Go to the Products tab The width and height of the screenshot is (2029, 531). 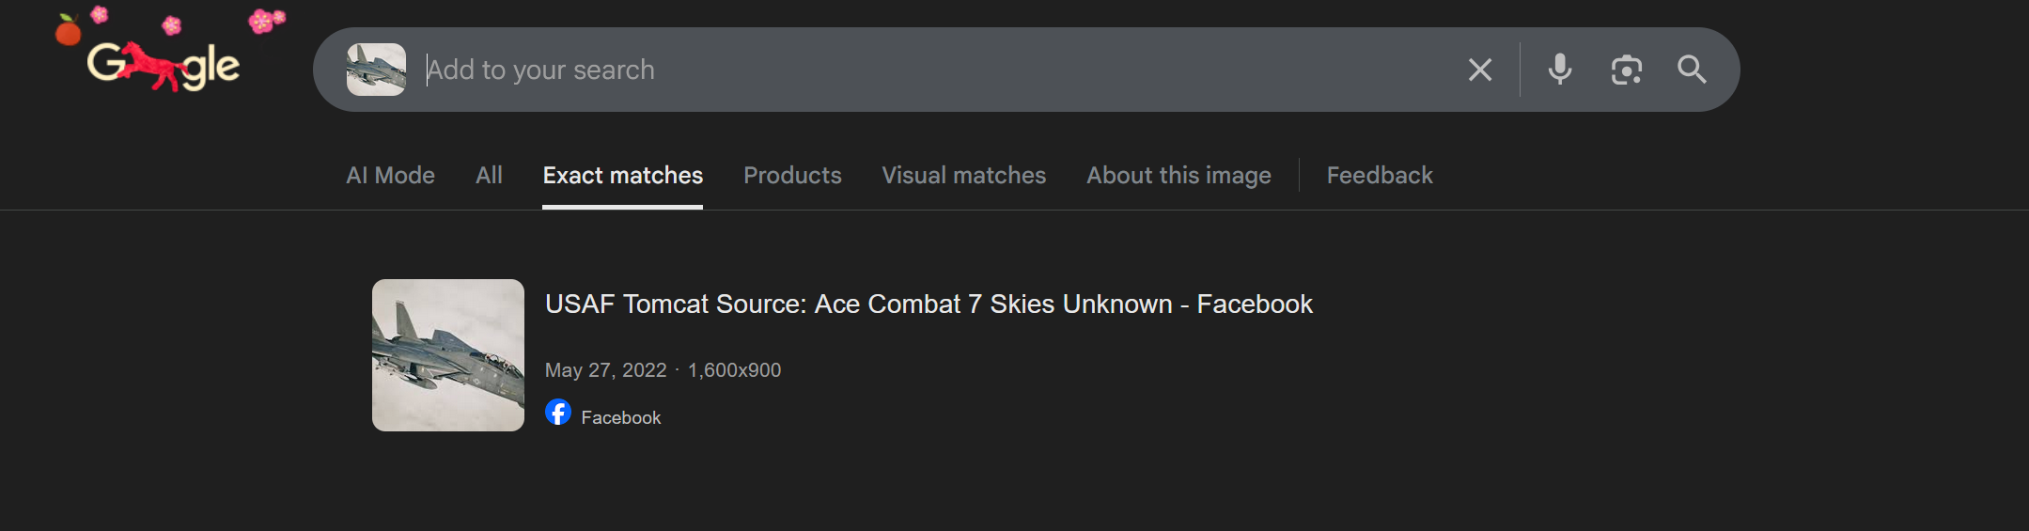click(x=792, y=176)
